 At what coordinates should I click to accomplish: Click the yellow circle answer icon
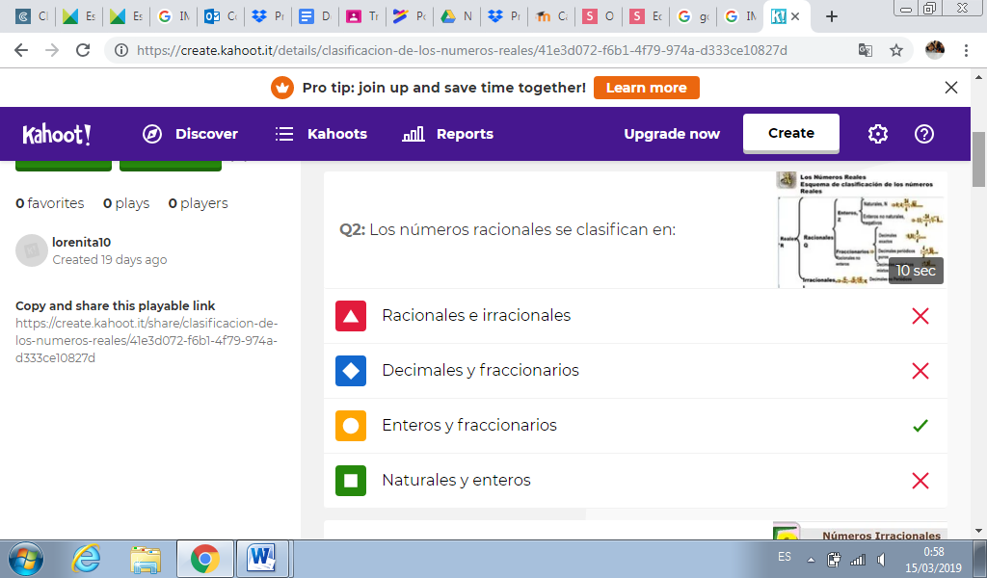(x=351, y=426)
